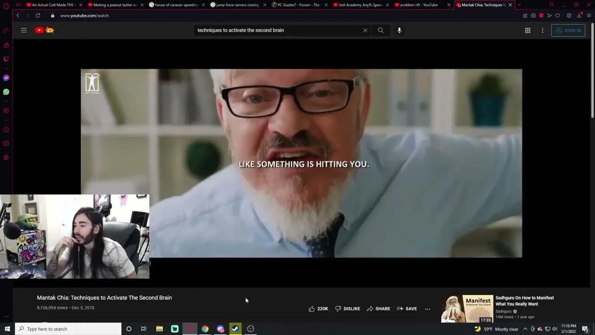Close the Mantak Chia tab
Viewport: 595px width, 335px height.
pos(510,5)
